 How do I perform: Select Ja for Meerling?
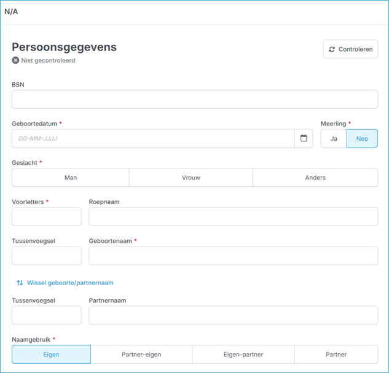coord(334,138)
